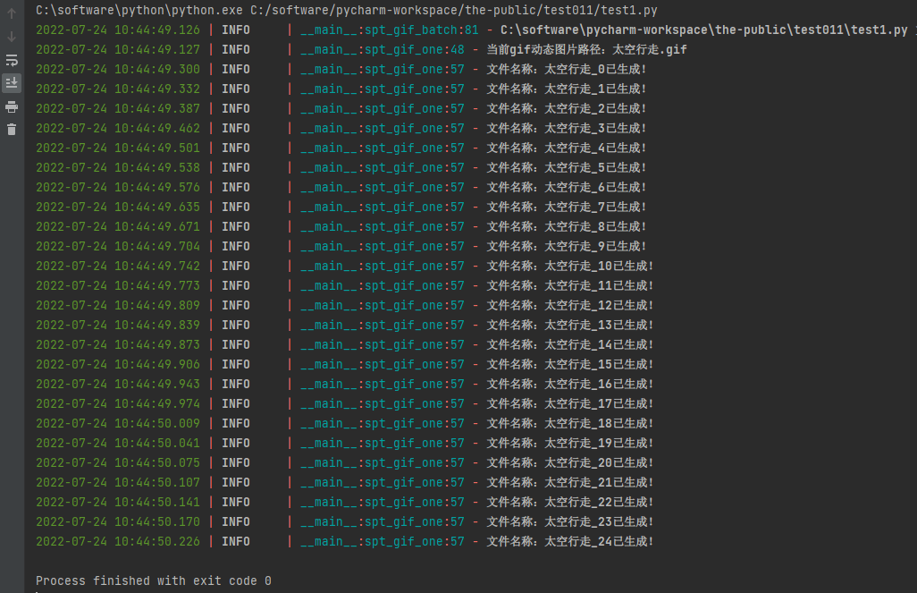Select log message '太空行走_22已生成!'

[599, 503]
